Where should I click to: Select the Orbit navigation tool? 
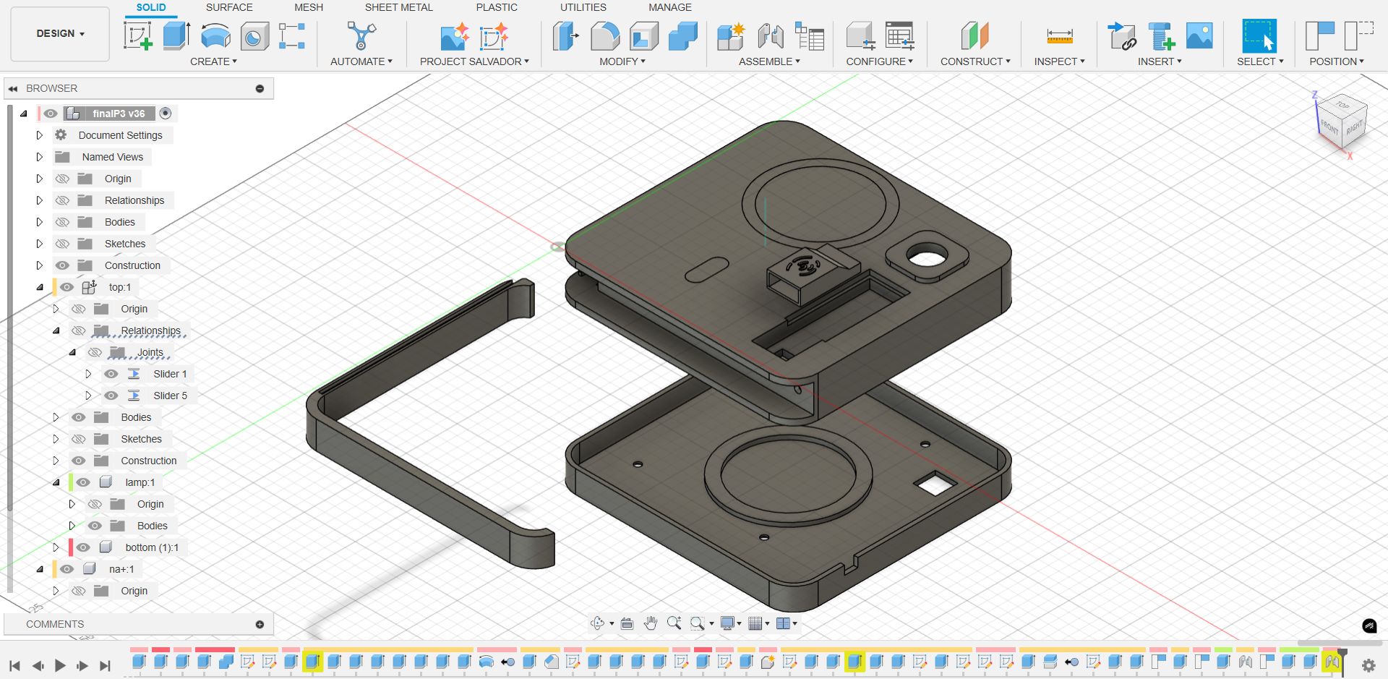pos(598,623)
